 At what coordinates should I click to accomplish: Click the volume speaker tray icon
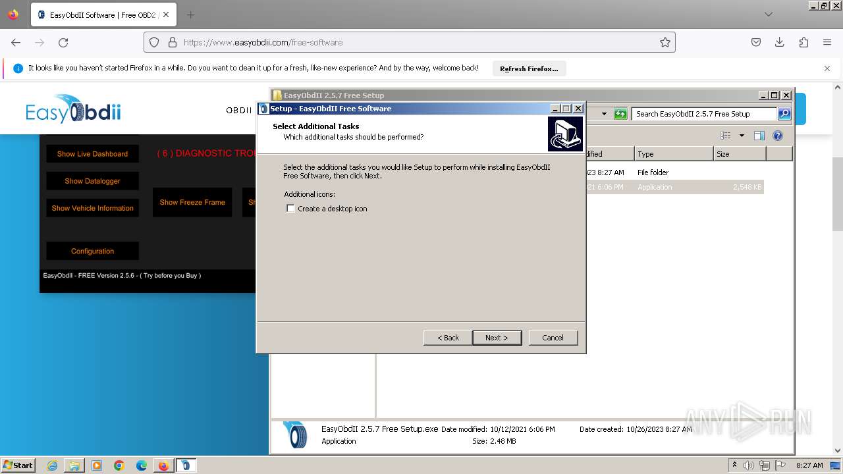pyautogui.click(x=750, y=465)
